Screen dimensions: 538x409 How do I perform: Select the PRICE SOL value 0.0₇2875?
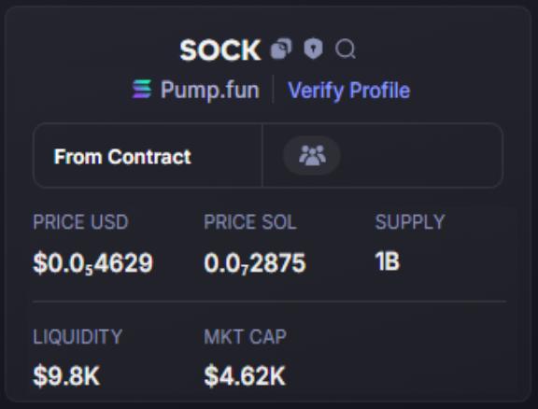255,263
